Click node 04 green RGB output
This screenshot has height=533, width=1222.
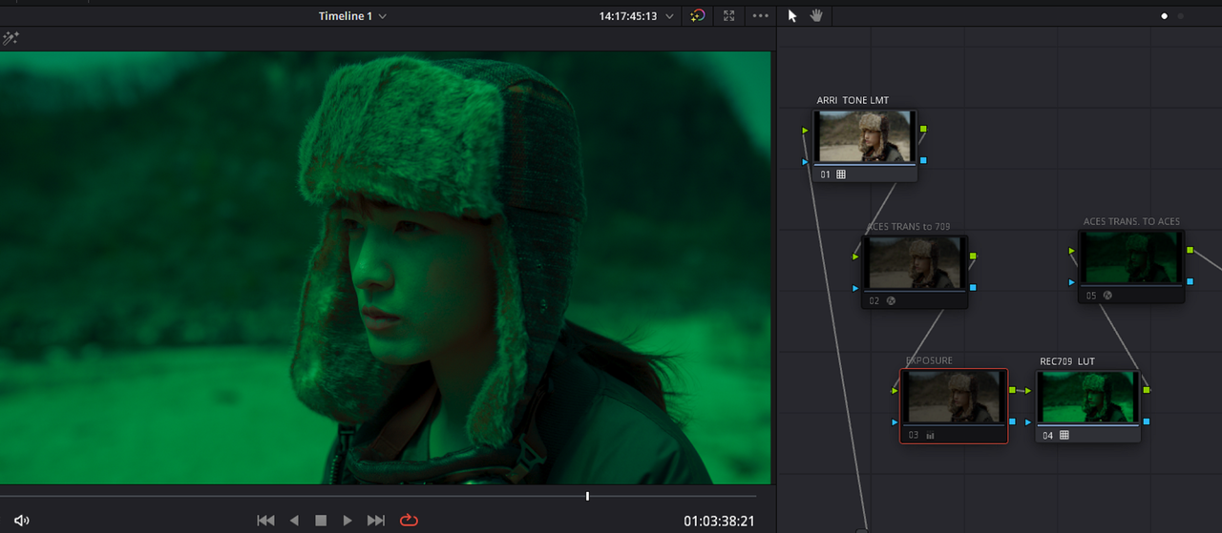[1147, 389]
